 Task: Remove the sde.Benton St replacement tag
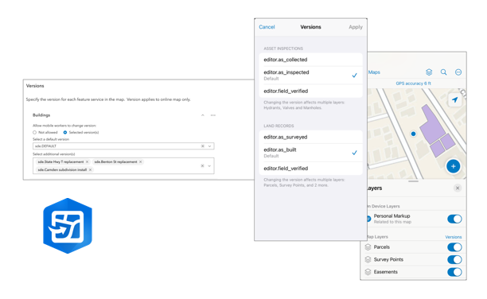click(x=140, y=161)
